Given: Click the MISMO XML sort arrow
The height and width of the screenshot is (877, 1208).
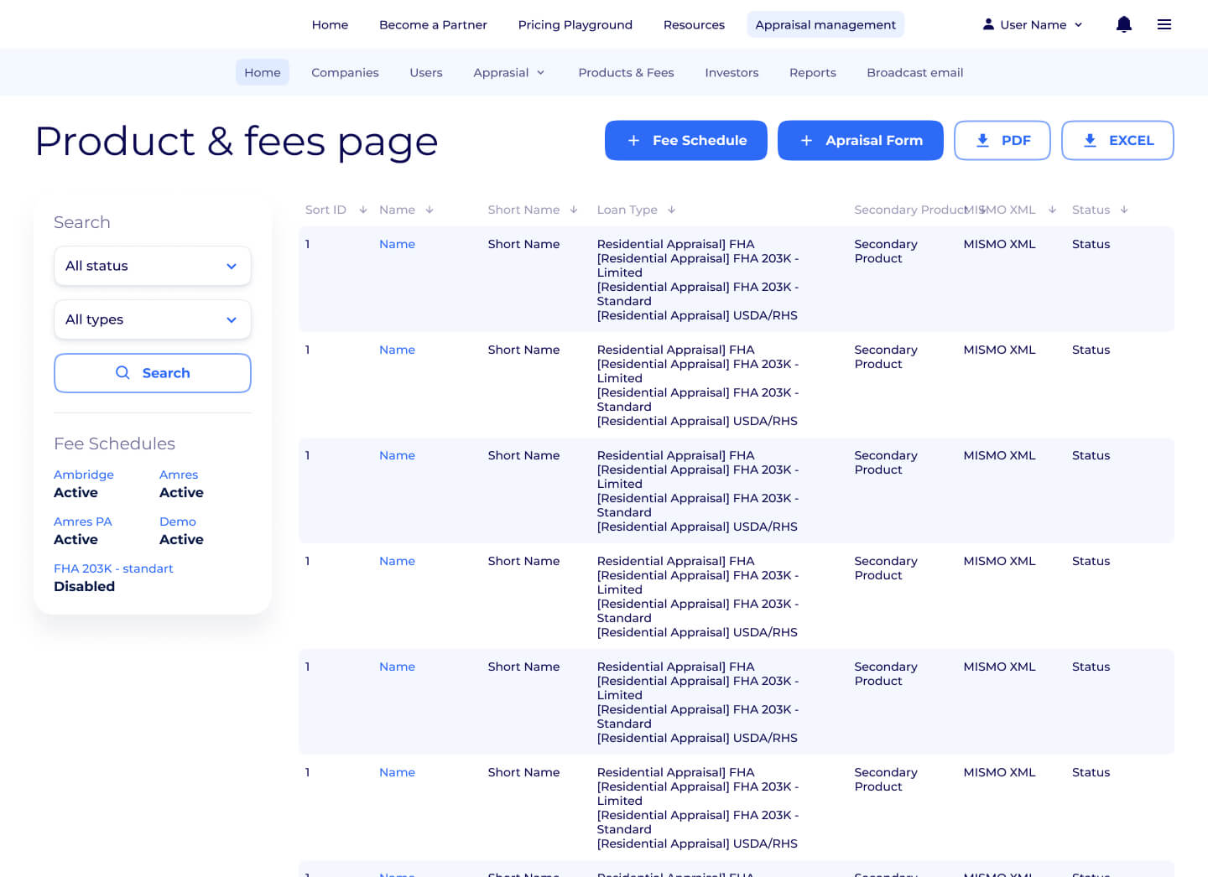Looking at the screenshot, I should pos(1052,210).
